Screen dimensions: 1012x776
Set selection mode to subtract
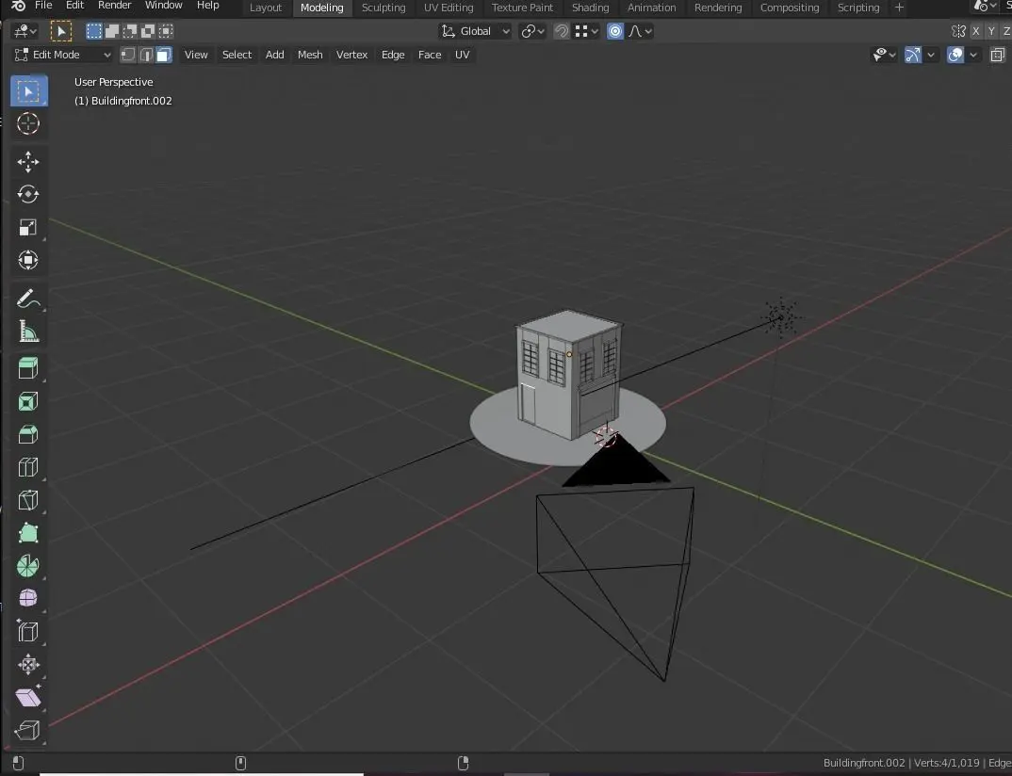pos(130,31)
